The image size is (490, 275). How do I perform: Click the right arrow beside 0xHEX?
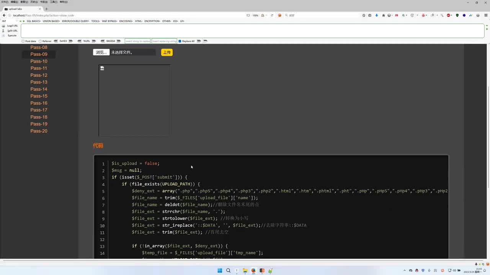point(70,41)
